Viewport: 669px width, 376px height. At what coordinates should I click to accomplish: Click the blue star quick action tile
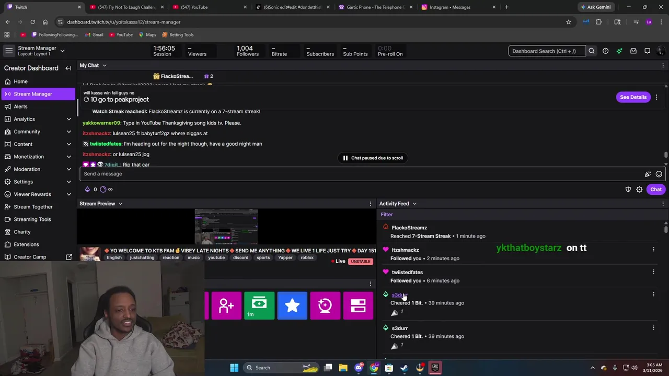tap(292, 305)
